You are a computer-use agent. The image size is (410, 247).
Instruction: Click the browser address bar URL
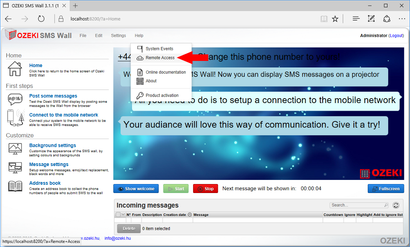[x=96, y=19]
